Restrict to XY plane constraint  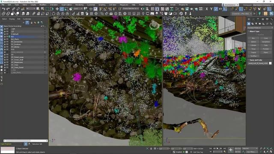click(220, 9)
